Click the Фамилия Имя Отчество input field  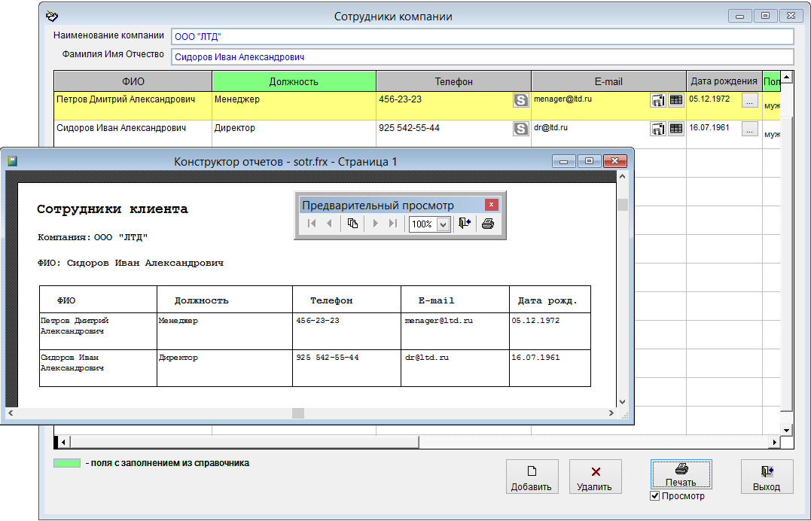(x=482, y=57)
